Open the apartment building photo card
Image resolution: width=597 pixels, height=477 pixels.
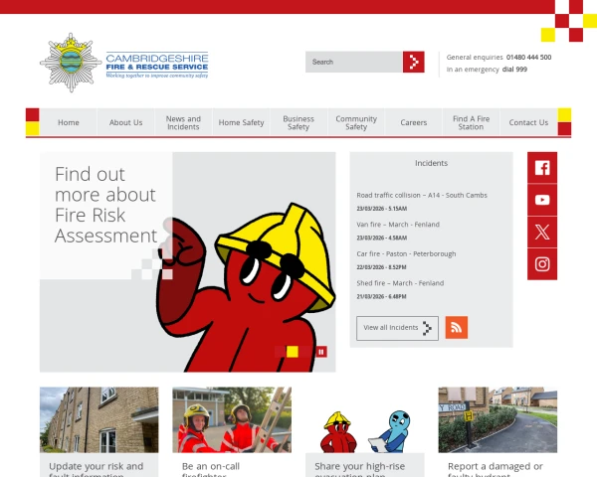click(99, 420)
